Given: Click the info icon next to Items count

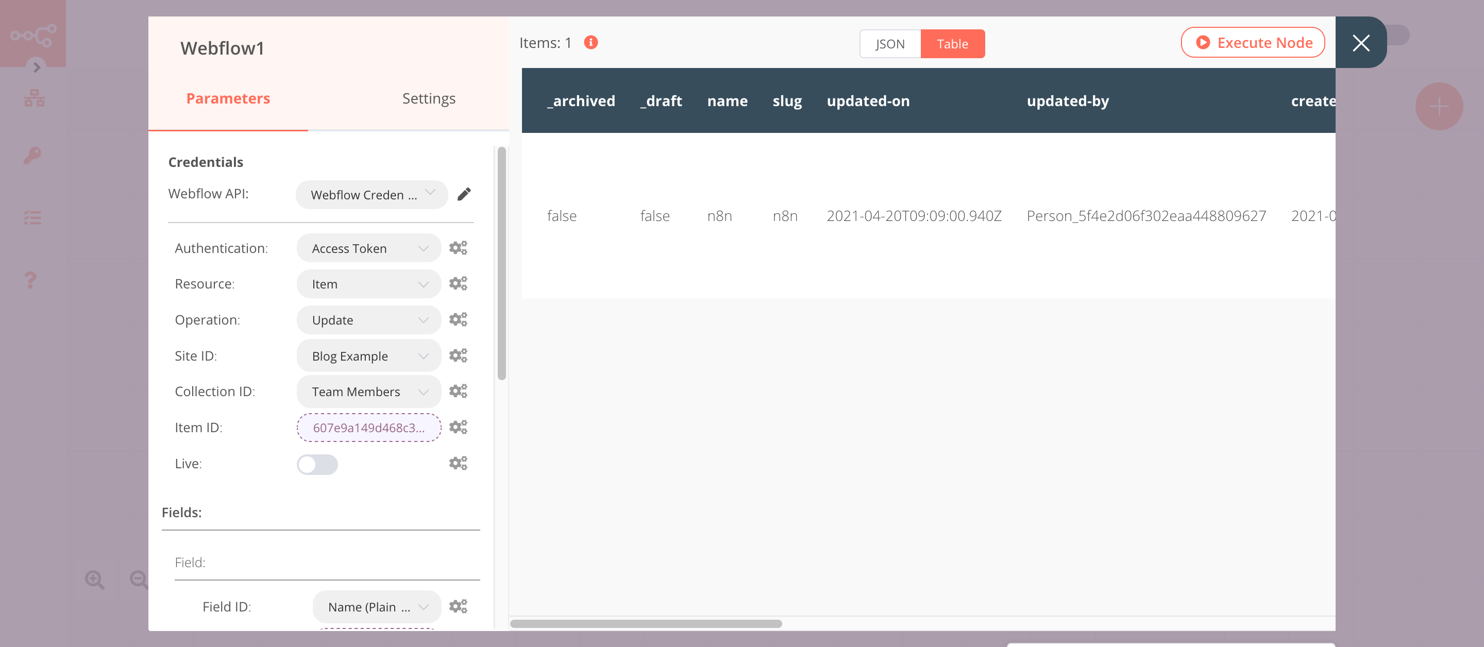Looking at the screenshot, I should tap(591, 42).
